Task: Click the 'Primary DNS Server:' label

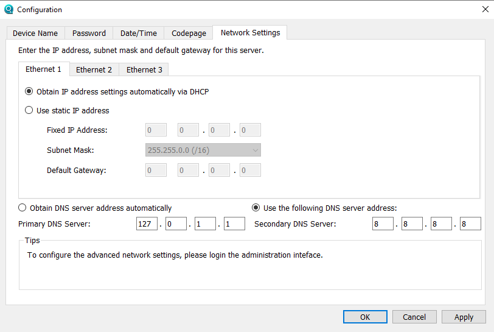Action: [54, 224]
